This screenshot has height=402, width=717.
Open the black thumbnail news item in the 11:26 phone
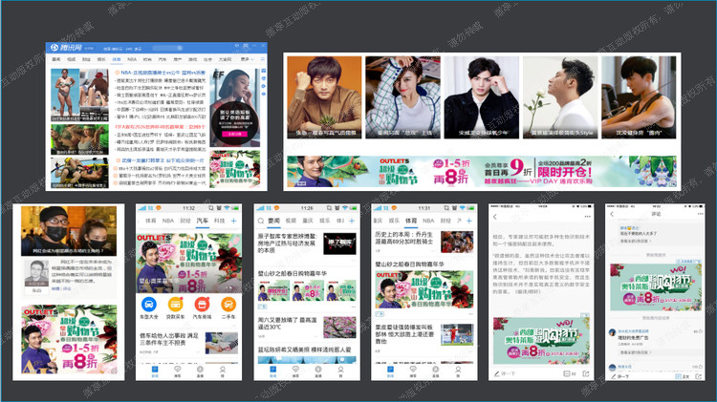click(339, 243)
